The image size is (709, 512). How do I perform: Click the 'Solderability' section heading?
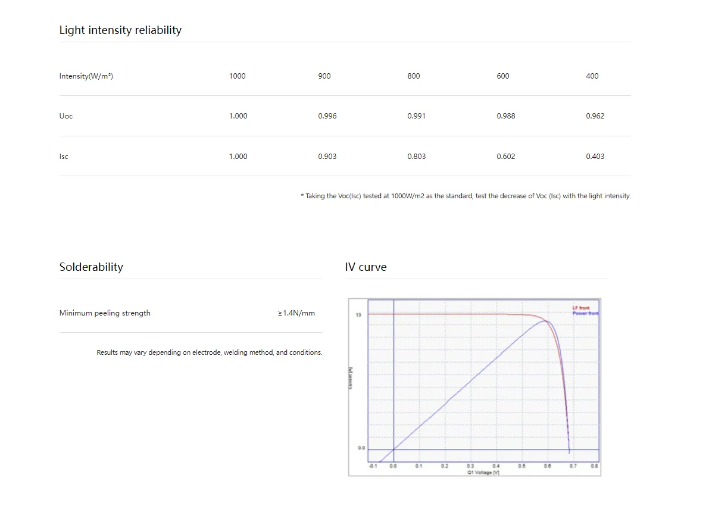[x=91, y=267]
